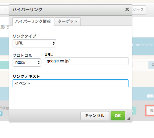Click the キャンセル button
This screenshot has height=138, width=154.
point(95,116)
